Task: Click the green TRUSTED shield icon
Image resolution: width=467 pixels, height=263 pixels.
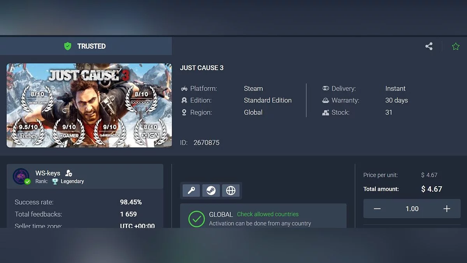Action: pyautogui.click(x=68, y=46)
